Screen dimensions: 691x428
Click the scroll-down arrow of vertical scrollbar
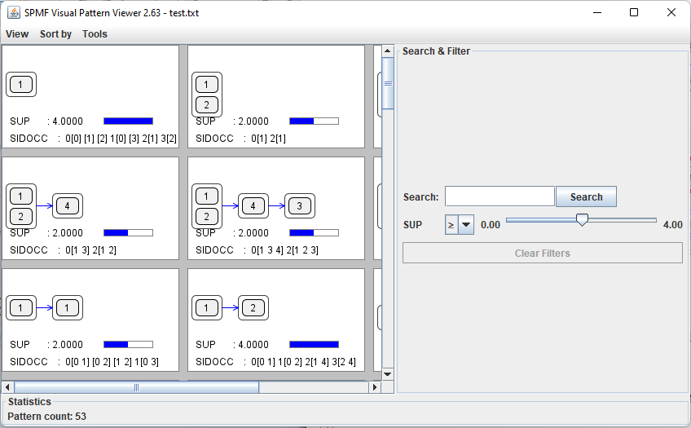point(388,373)
